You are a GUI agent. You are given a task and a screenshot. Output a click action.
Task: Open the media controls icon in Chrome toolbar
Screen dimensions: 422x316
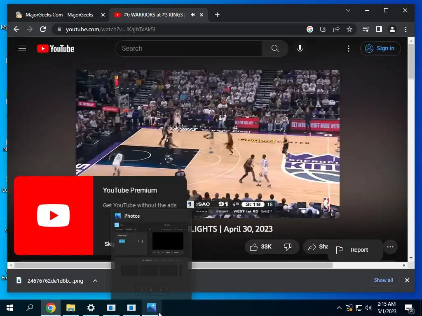coord(366,29)
